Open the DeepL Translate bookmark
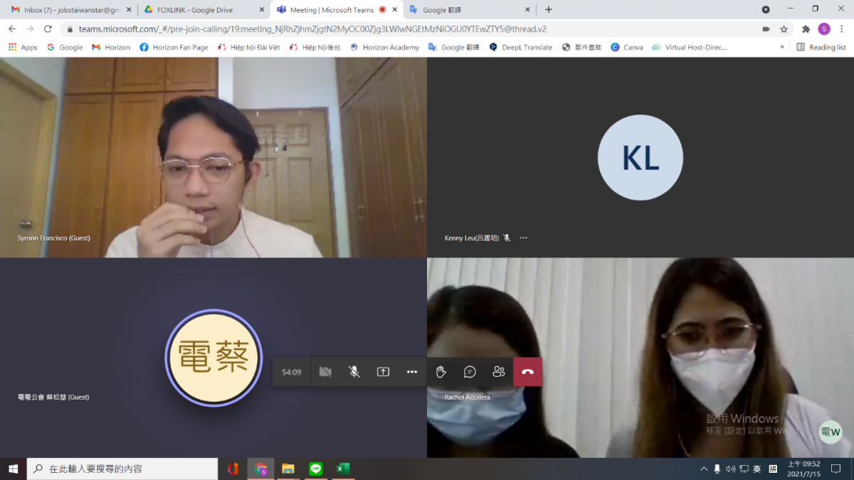The width and height of the screenshot is (854, 480). pyautogui.click(x=521, y=48)
